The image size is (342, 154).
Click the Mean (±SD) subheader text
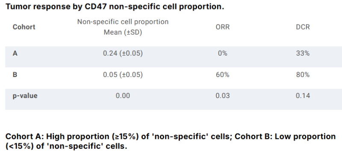point(123,32)
